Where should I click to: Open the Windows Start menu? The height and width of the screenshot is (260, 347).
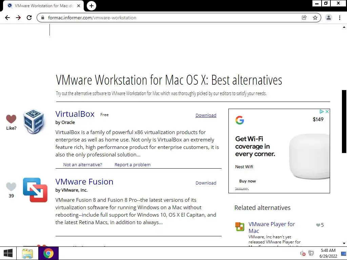point(8,253)
